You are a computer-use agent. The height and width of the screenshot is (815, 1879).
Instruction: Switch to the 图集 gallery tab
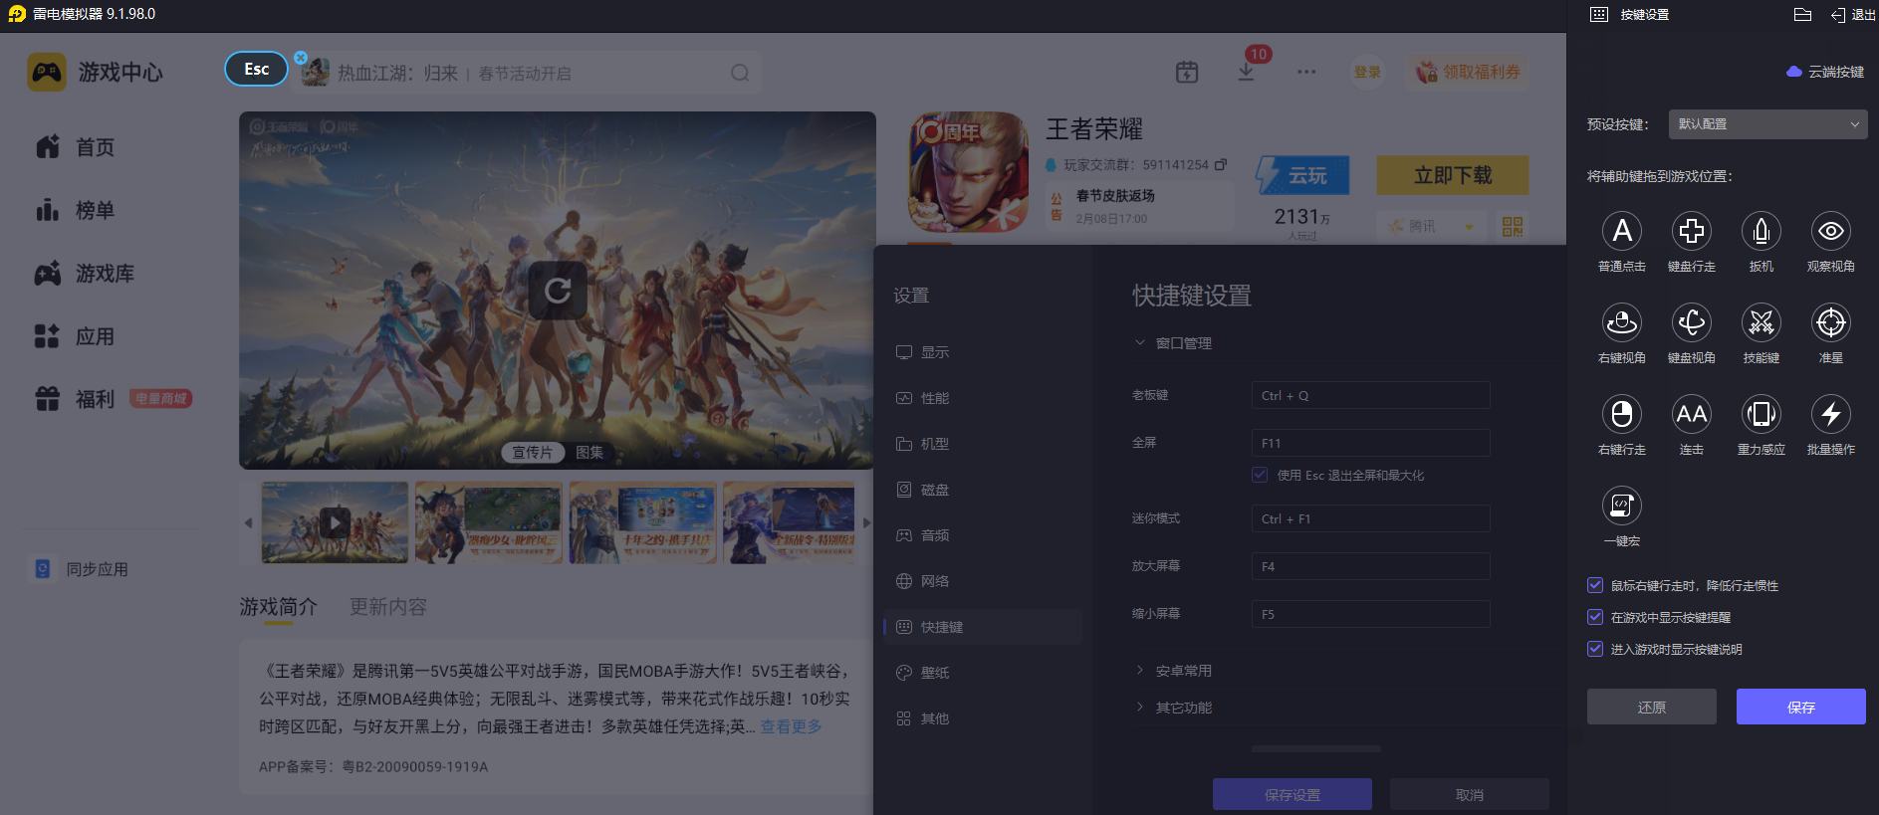[589, 453]
